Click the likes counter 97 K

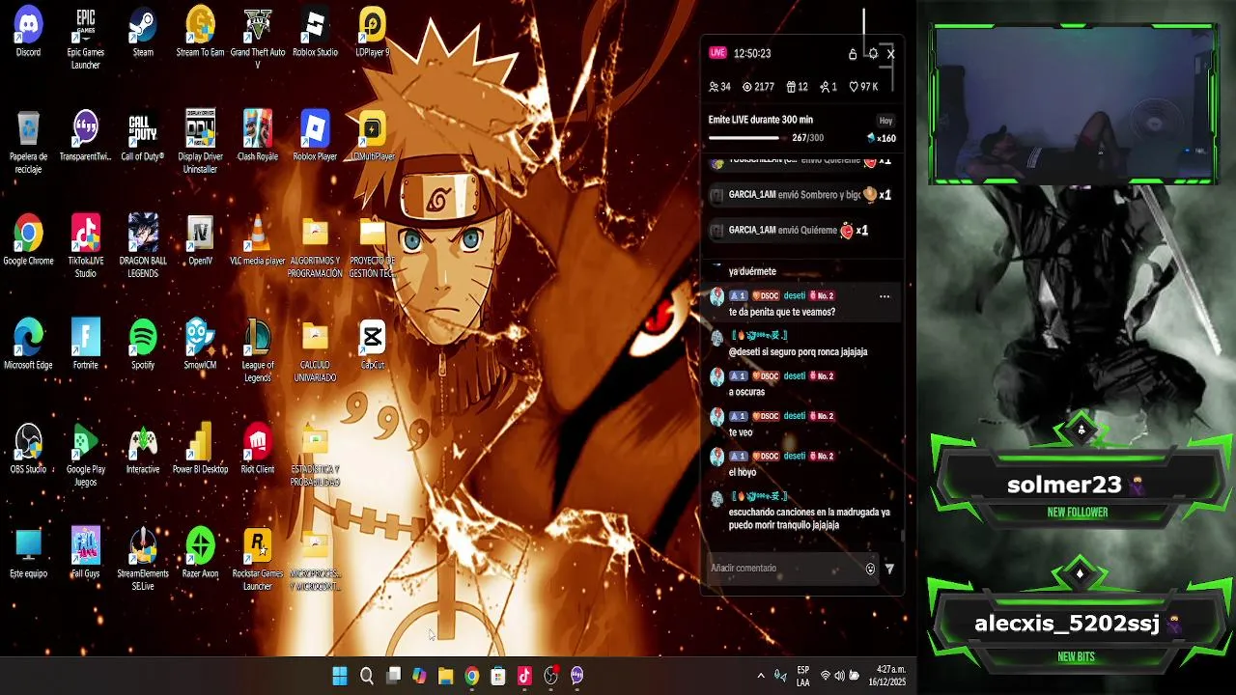click(x=863, y=87)
